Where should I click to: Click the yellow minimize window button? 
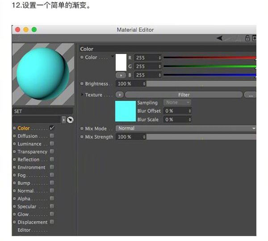26,30
